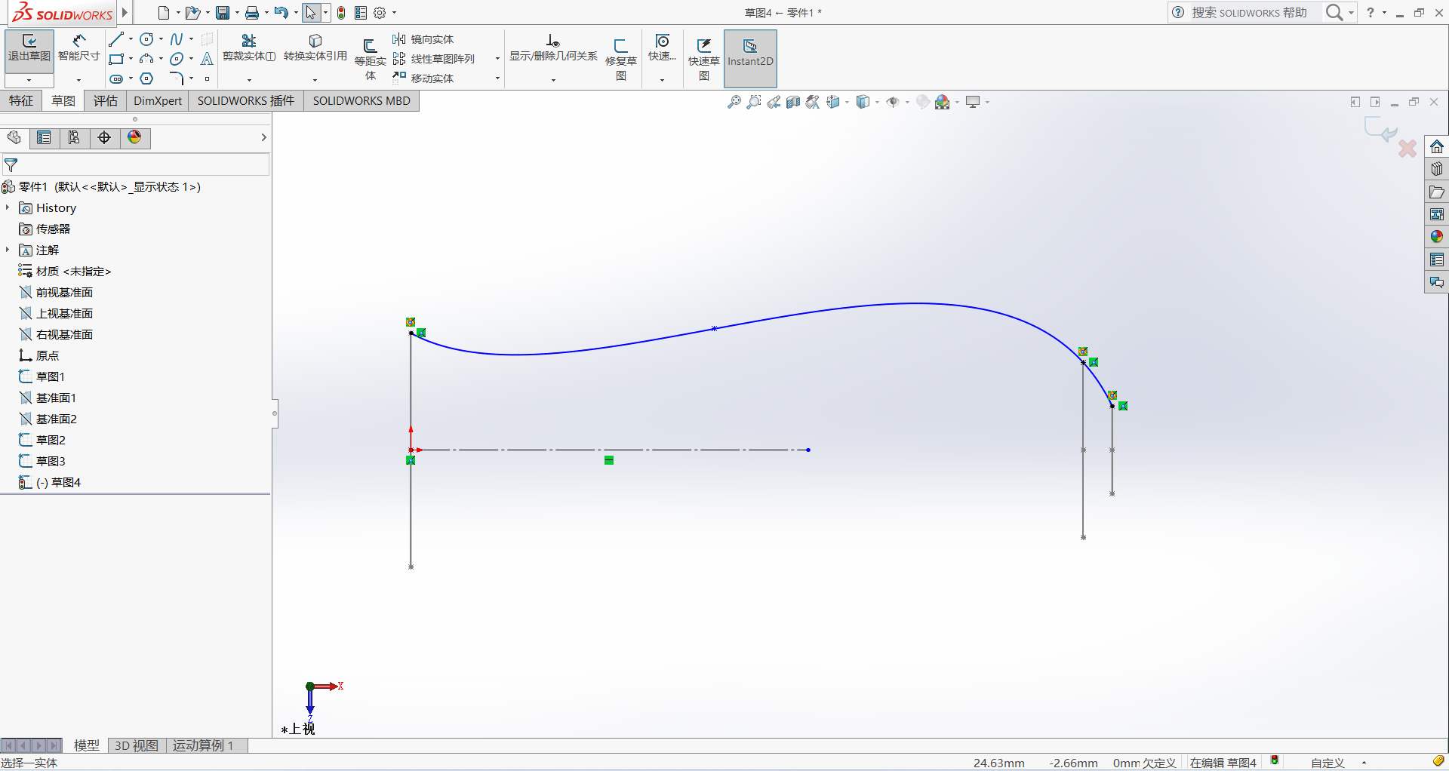1449x771 pixels.
Task: Expand the History folder in the tree
Action: tap(8, 207)
